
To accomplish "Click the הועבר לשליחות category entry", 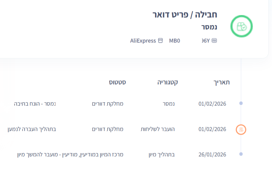I will pyautogui.click(x=158, y=129).
